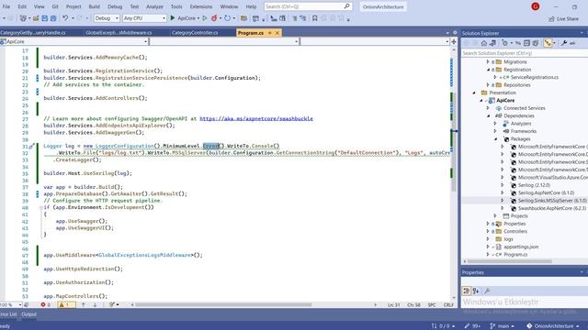Collapse the Packages node
Image resolution: width=588 pixels, height=330 pixels.
495,138
